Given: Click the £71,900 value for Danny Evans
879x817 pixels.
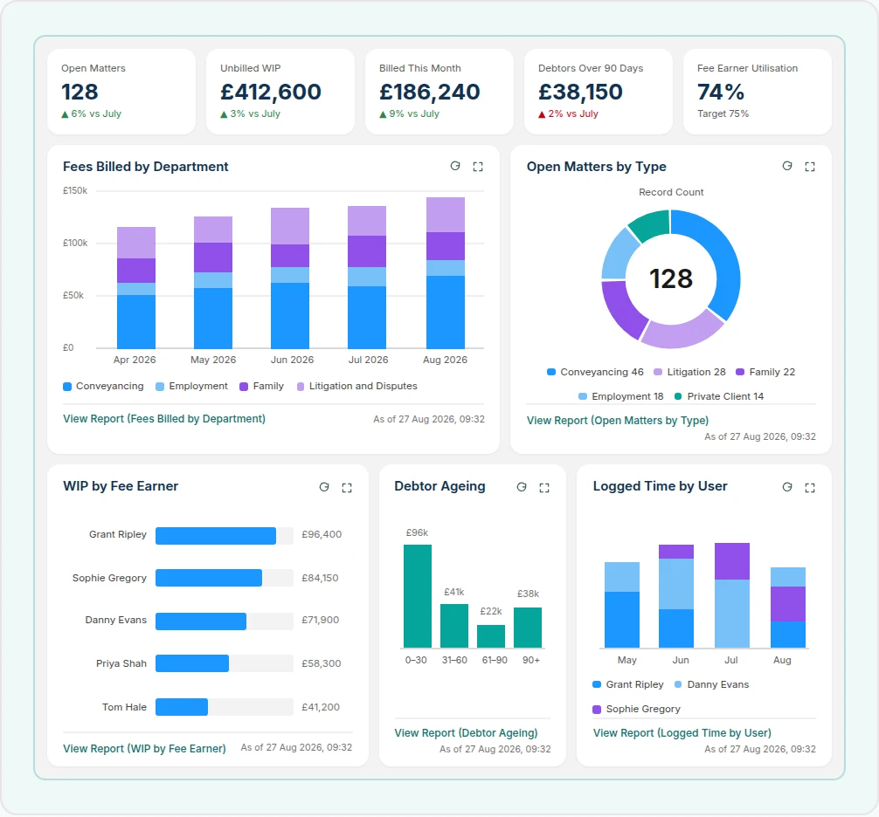Looking at the screenshot, I should coord(320,621).
